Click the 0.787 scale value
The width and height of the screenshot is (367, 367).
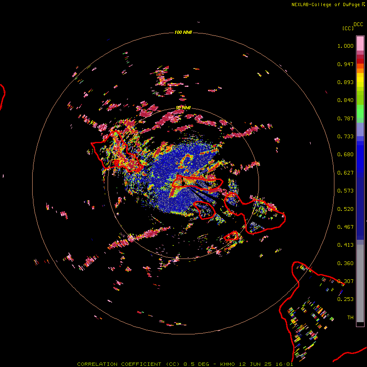click(x=345, y=118)
